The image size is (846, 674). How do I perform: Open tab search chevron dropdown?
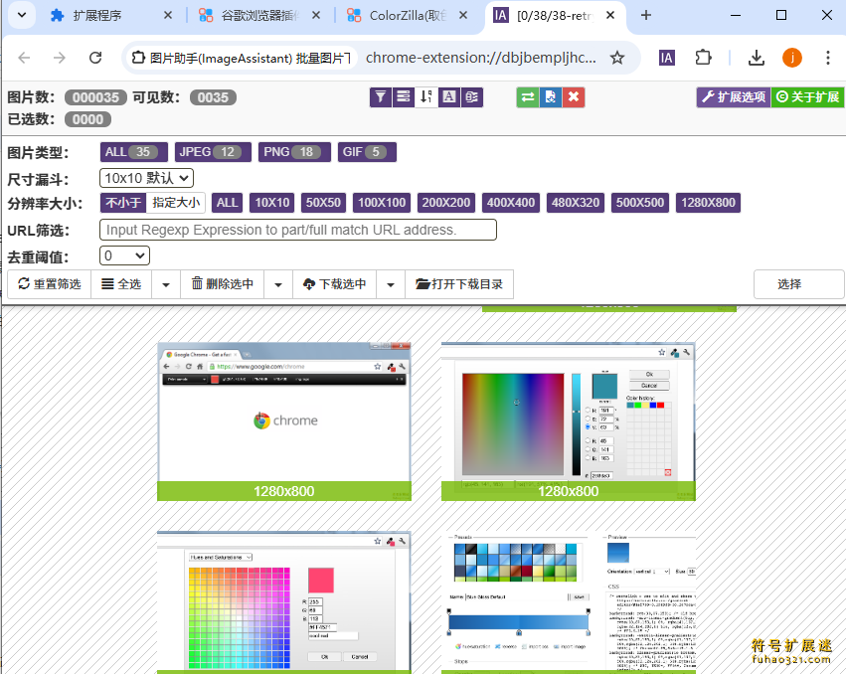pos(22,15)
